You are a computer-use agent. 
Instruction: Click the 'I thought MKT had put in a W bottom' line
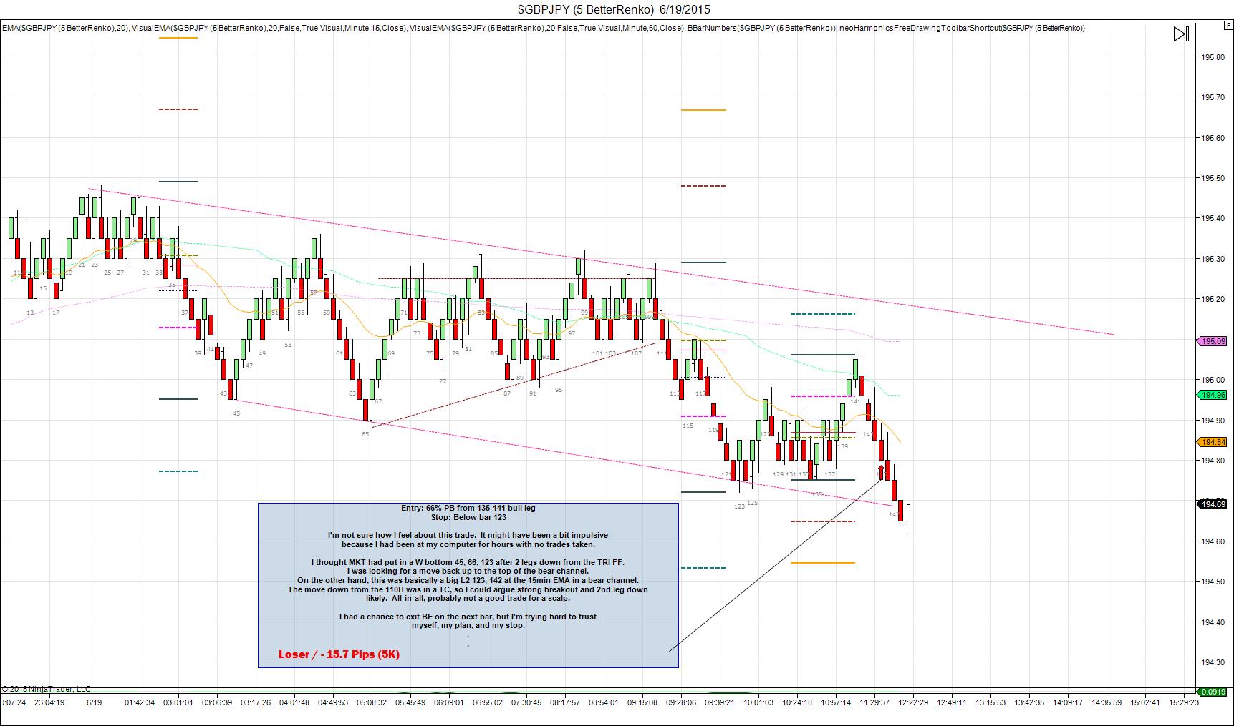coord(468,562)
